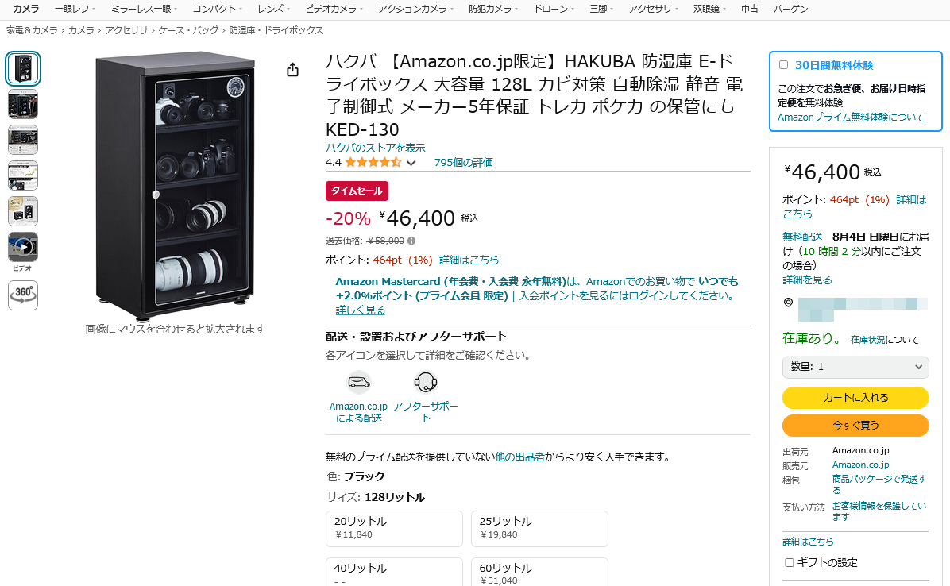The width and height of the screenshot is (950, 586).
Task: Open the 360° view icon
Action: [23, 295]
